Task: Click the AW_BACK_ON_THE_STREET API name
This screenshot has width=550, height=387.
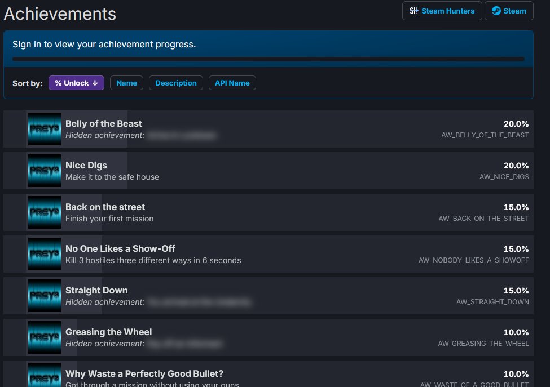Action: coord(483,219)
